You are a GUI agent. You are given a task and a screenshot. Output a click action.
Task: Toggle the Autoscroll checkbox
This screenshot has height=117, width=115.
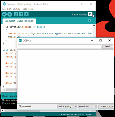coord(20,107)
